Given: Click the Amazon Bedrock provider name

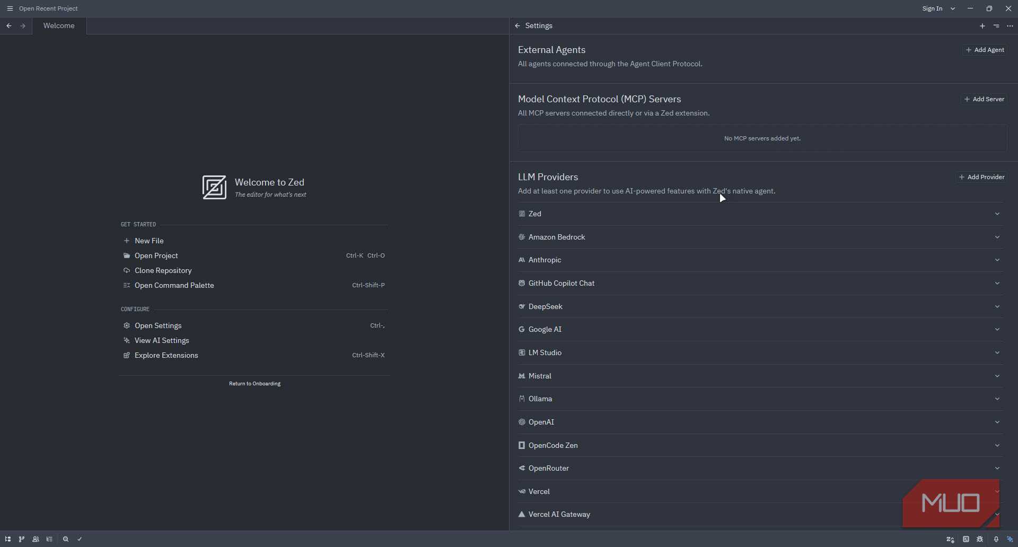Looking at the screenshot, I should click(557, 237).
